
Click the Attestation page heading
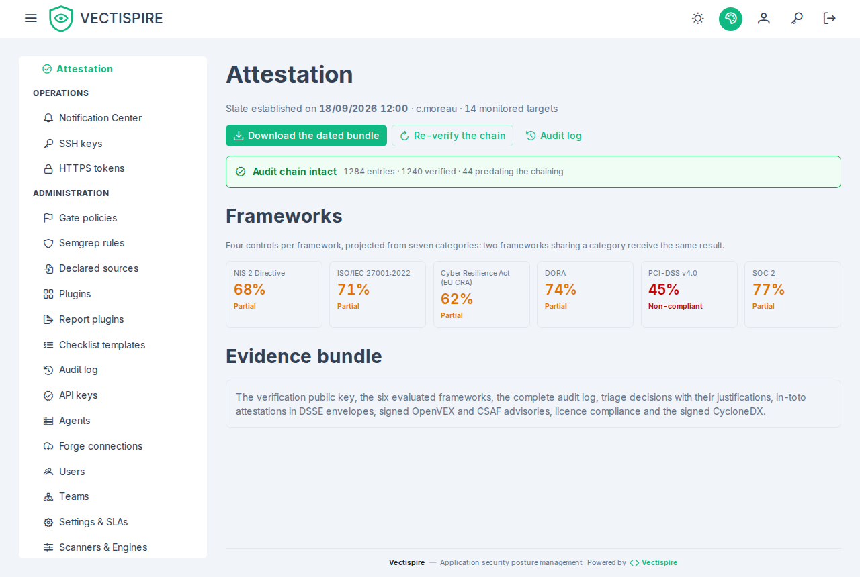[x=290, y=74]
